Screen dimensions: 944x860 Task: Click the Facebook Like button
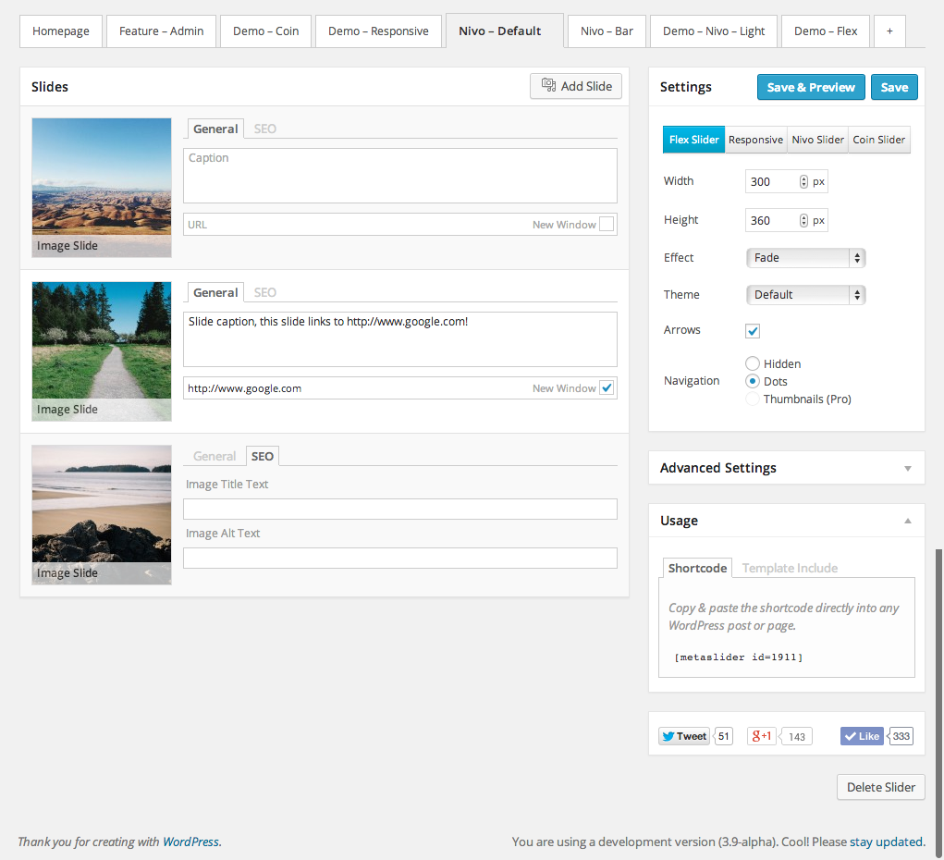[862, 736]
